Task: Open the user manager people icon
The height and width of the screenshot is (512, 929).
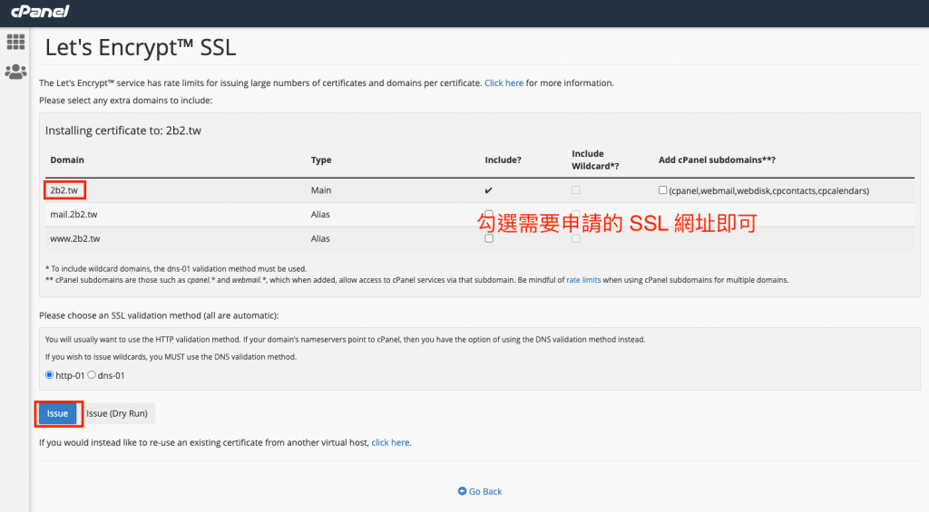Action: pyautogui.click(x=15, y=72)
